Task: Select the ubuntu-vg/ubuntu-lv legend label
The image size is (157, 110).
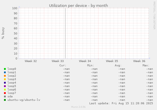Action: (24, 100)
